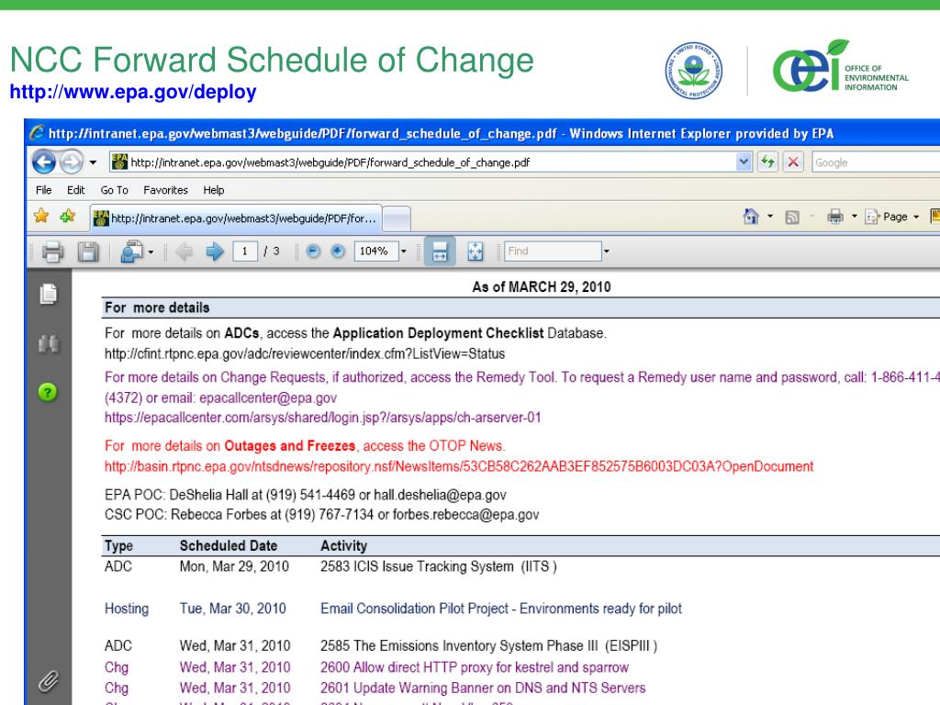Click the browser Print icon in command bar
The image size is (940, 705).
coord(835,217)
